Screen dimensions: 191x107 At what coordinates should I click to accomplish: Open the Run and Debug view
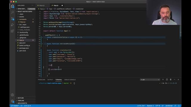coord(13,25)
